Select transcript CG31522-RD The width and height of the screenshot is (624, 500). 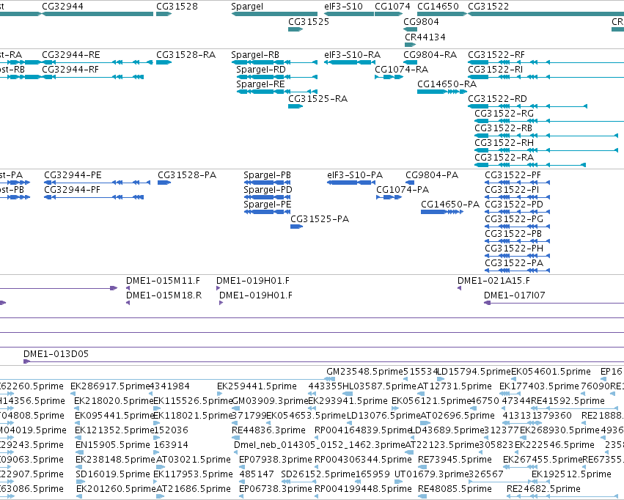[x=497, y=98]
